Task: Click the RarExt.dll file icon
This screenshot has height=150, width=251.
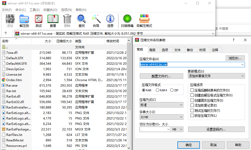Action: point(4,96)
